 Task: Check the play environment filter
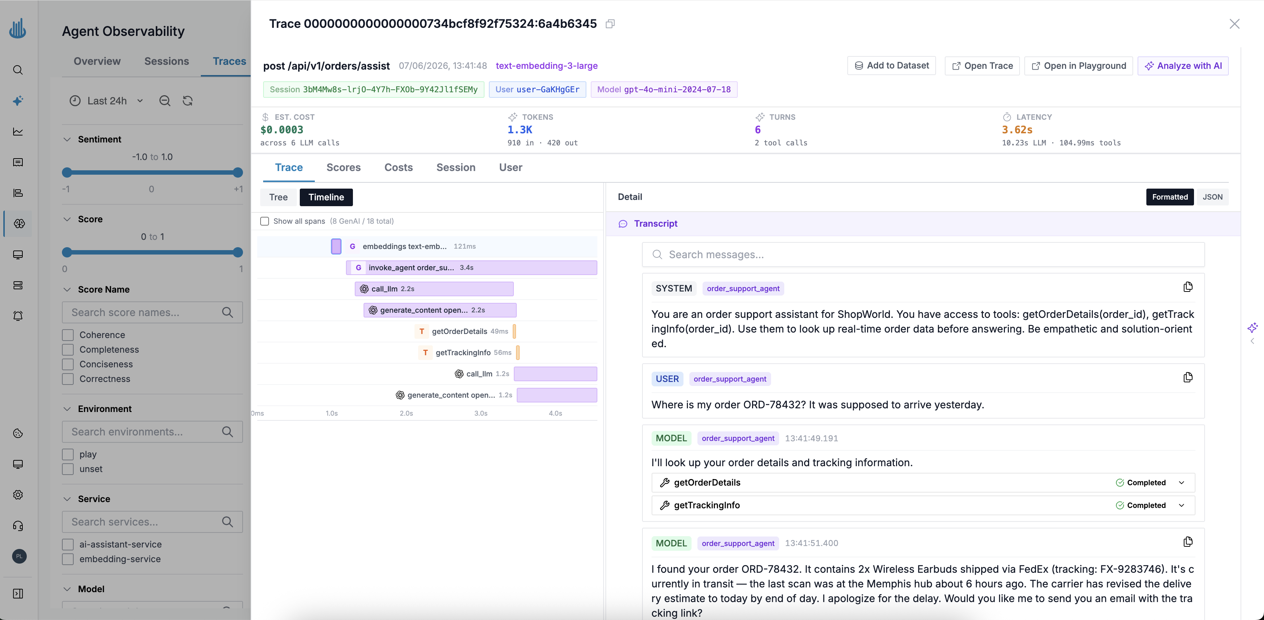68,454
